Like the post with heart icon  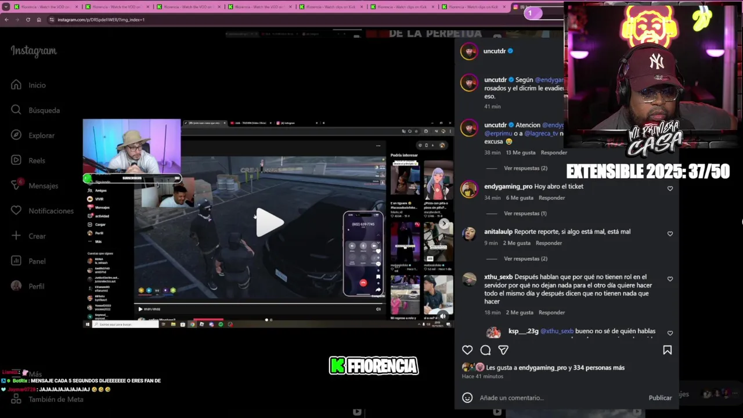(x=467, y=350)
